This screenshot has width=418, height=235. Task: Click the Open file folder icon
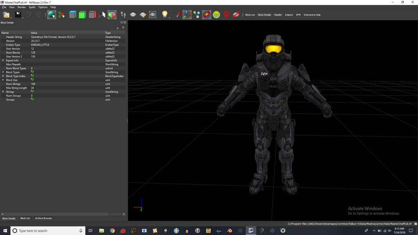[6, 15]
